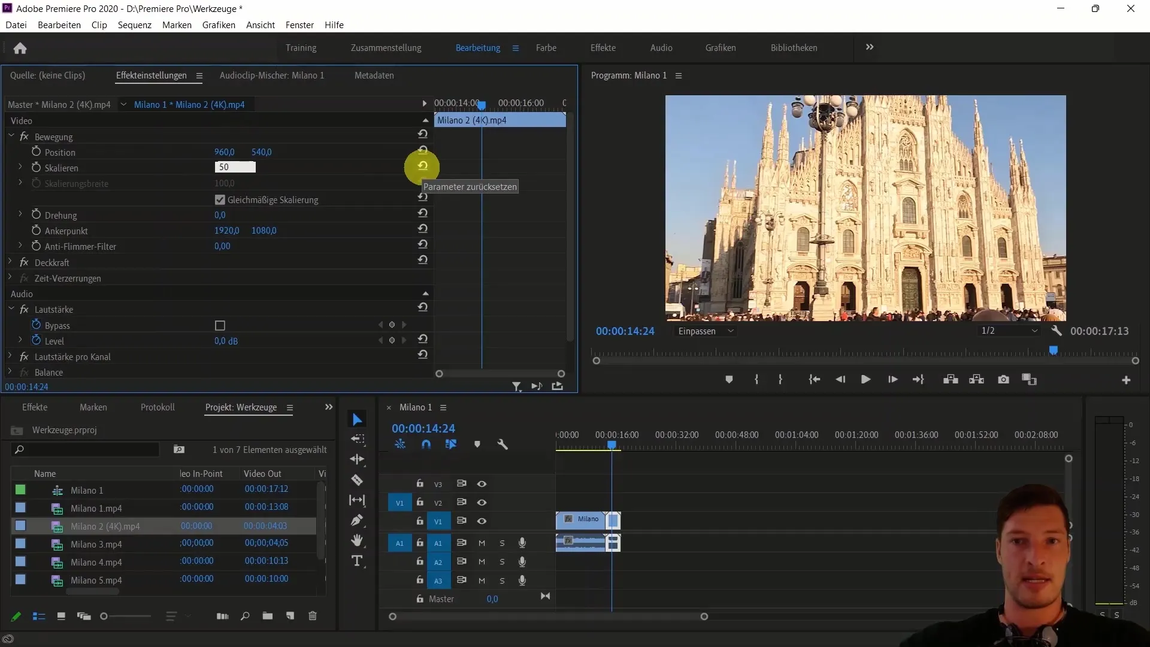
Task: Toggle Position animation stopwatch
Action: pos(36,152)
